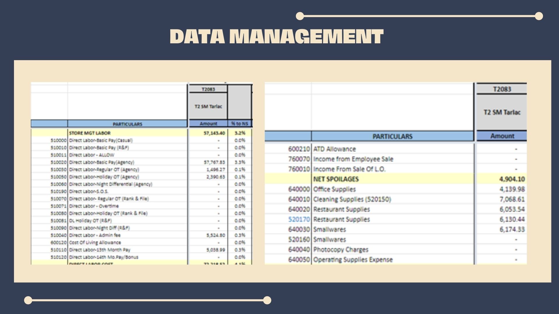Select the ATD Allowance row
Image resolution: width=559 pixels, height=314 pixels.
(335, 149)
